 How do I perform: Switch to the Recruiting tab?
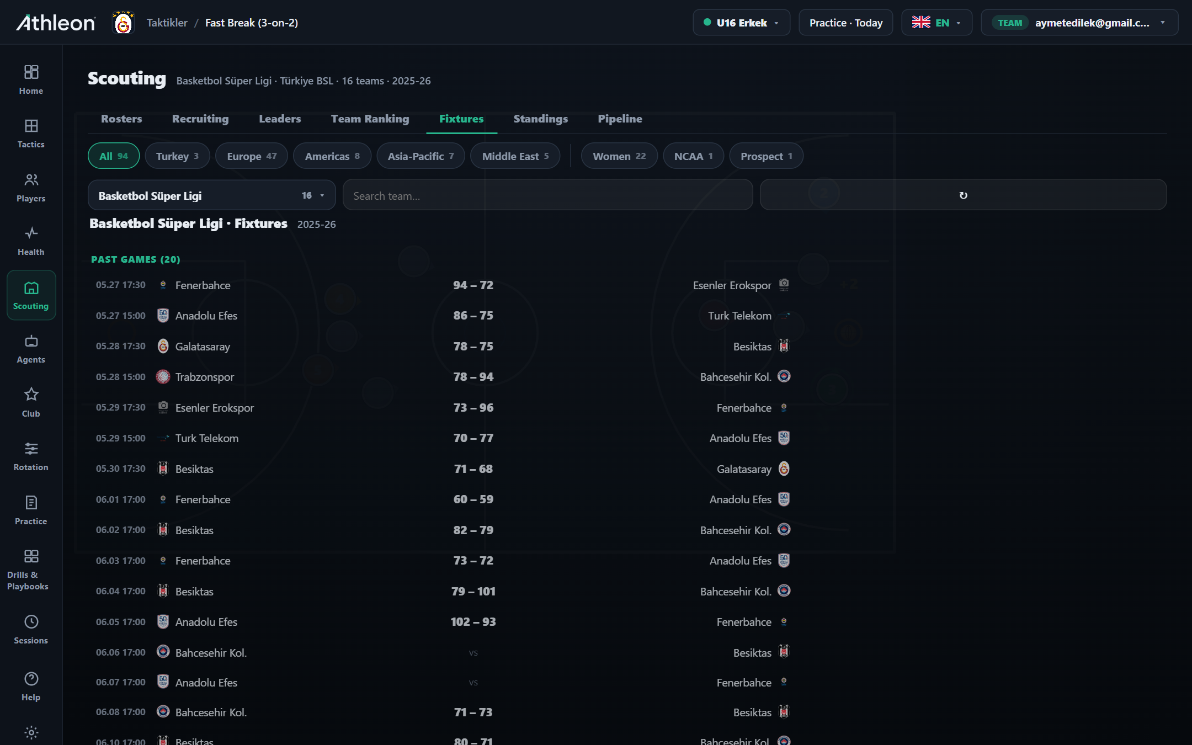[200, 119]
